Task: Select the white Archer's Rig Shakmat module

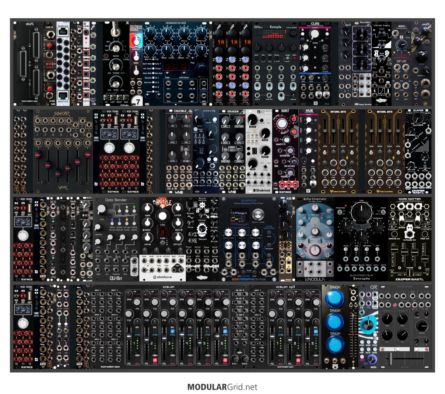Action: [x=259, y=151]
